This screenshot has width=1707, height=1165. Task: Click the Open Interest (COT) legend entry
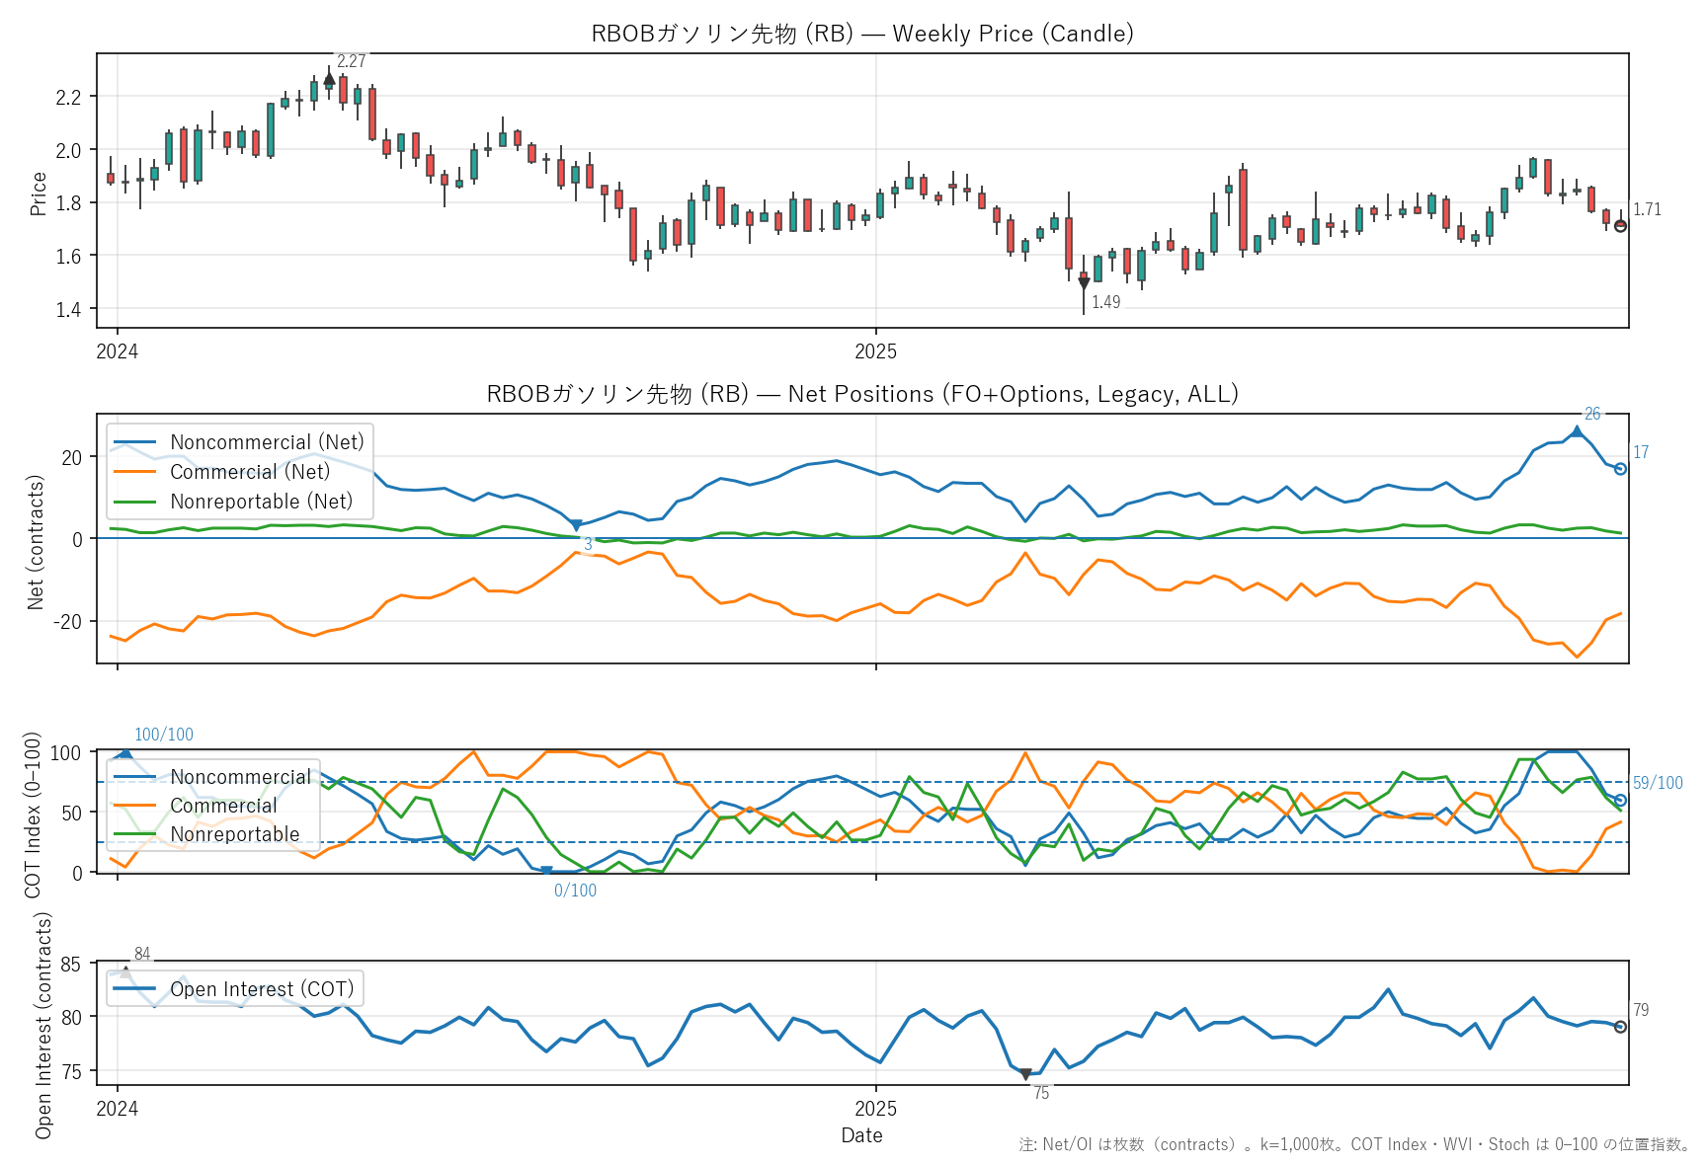(262, 989)
